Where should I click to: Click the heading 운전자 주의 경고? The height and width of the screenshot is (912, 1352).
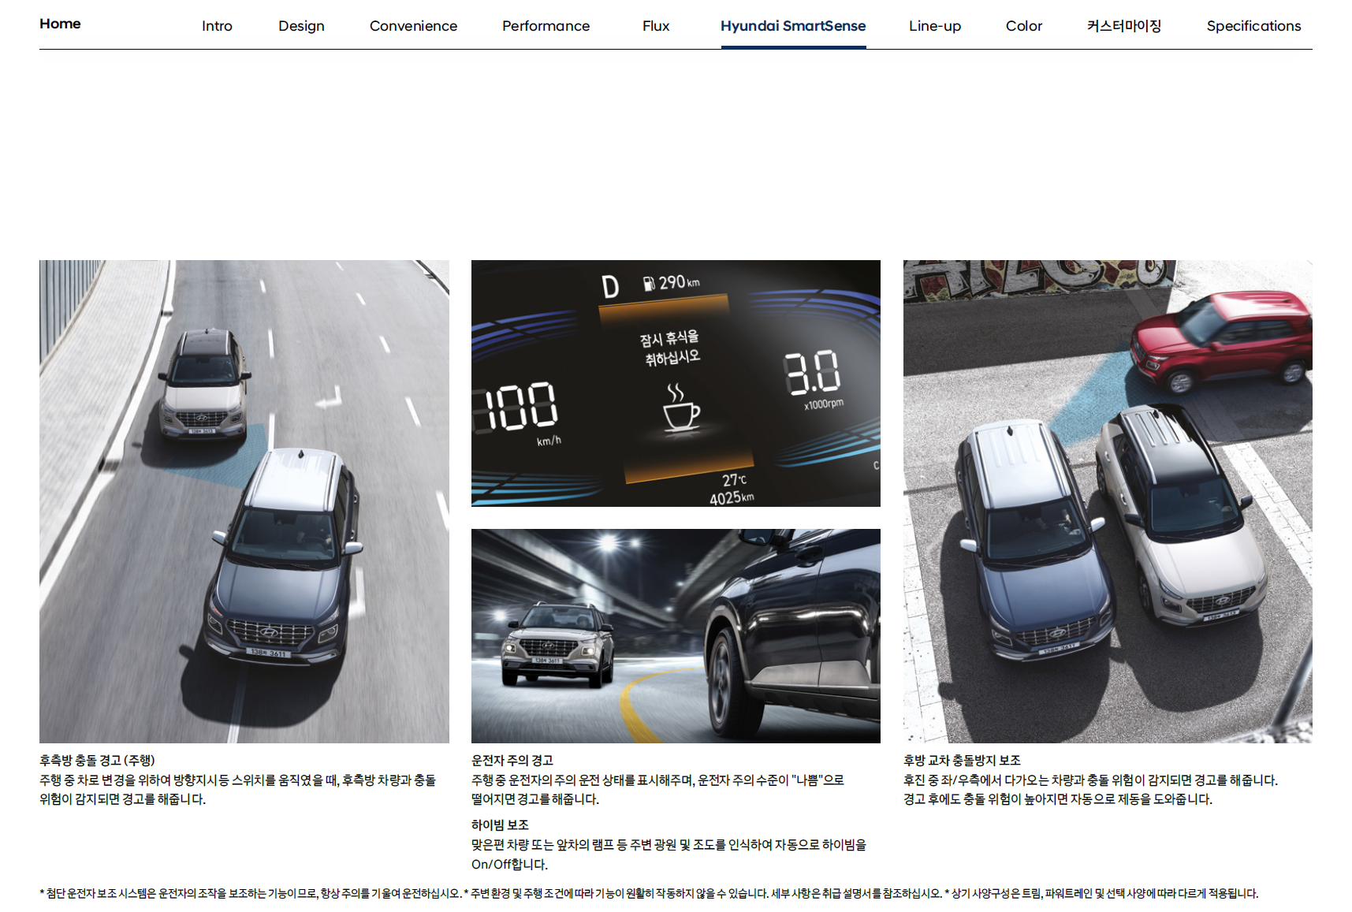(512, 761)
